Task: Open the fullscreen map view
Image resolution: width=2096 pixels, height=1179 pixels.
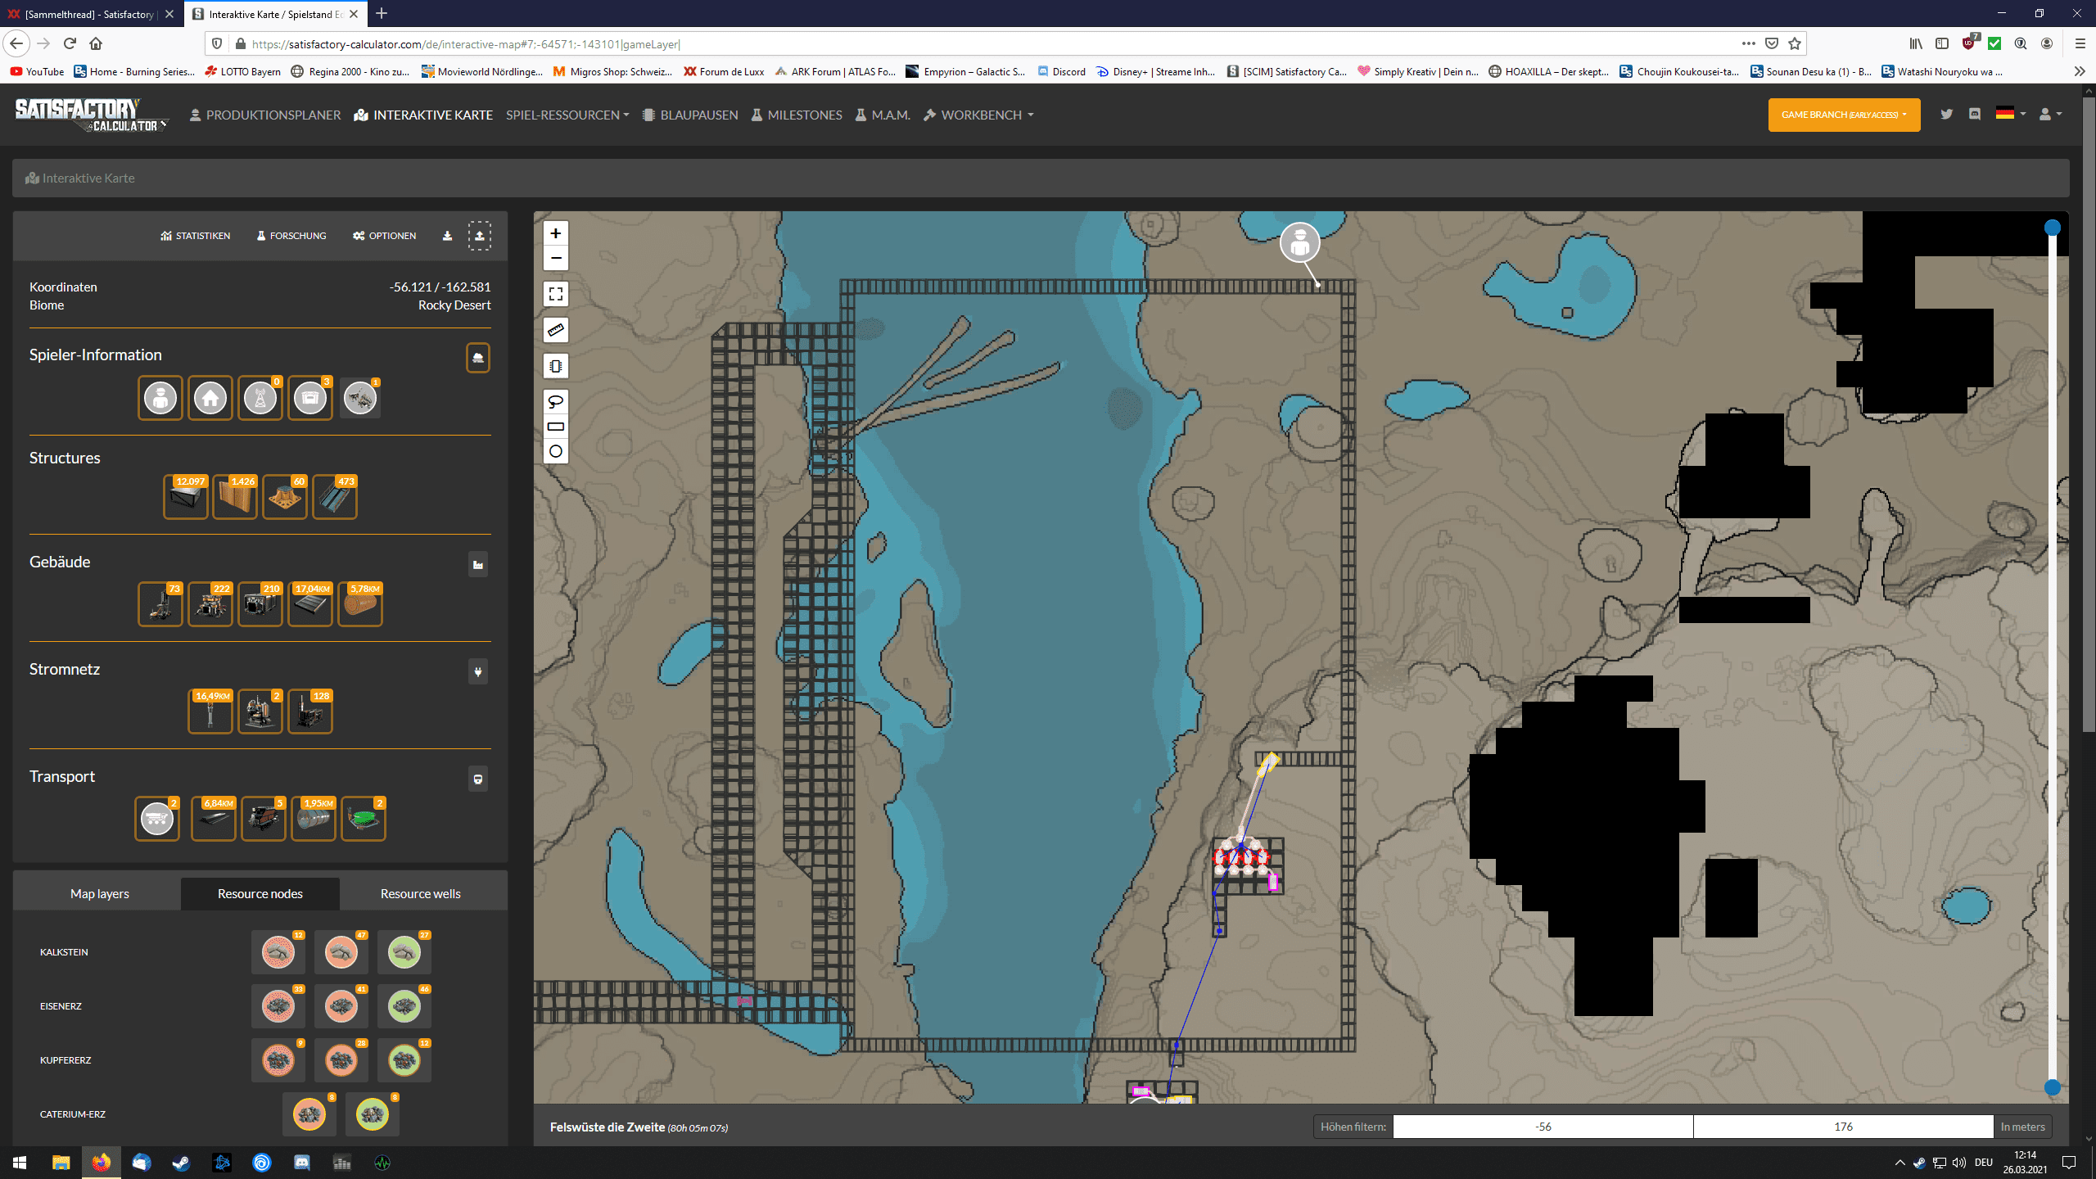Action: coord(555,294)
